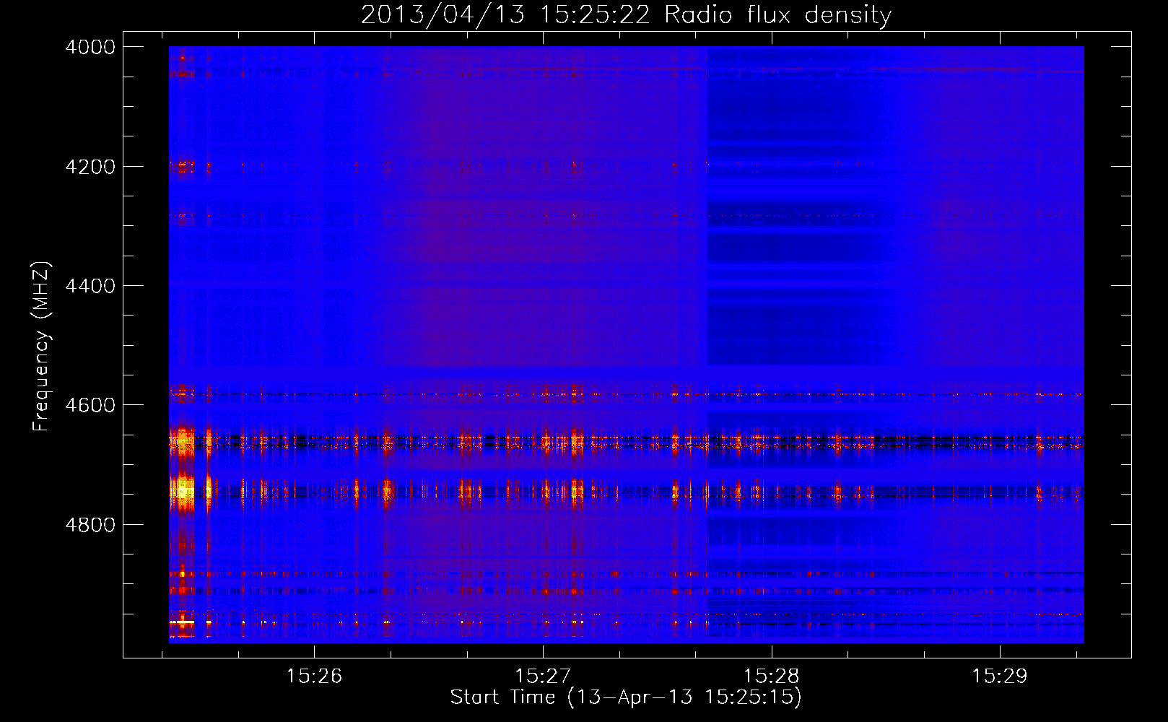The height and width of the screenshot is (722, 1168).
Task: Select the '4200' frequency axis label
Action: coord(90,167)
